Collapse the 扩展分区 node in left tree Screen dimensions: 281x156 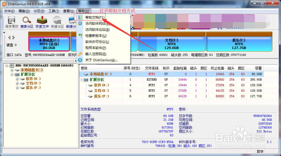(x=12, y=74)
